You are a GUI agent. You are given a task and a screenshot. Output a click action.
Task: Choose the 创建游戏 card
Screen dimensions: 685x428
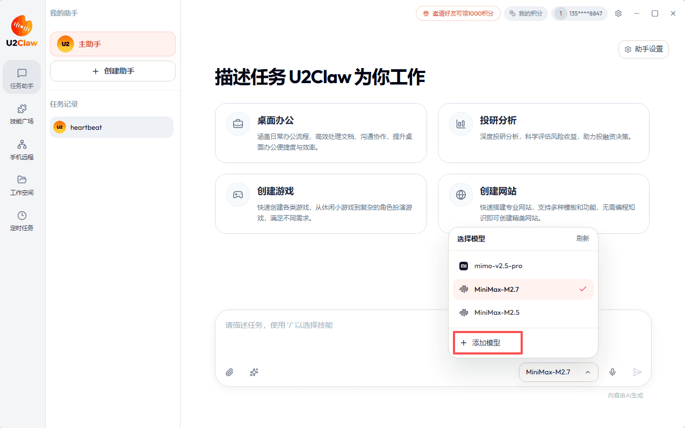tap(321, 204)
